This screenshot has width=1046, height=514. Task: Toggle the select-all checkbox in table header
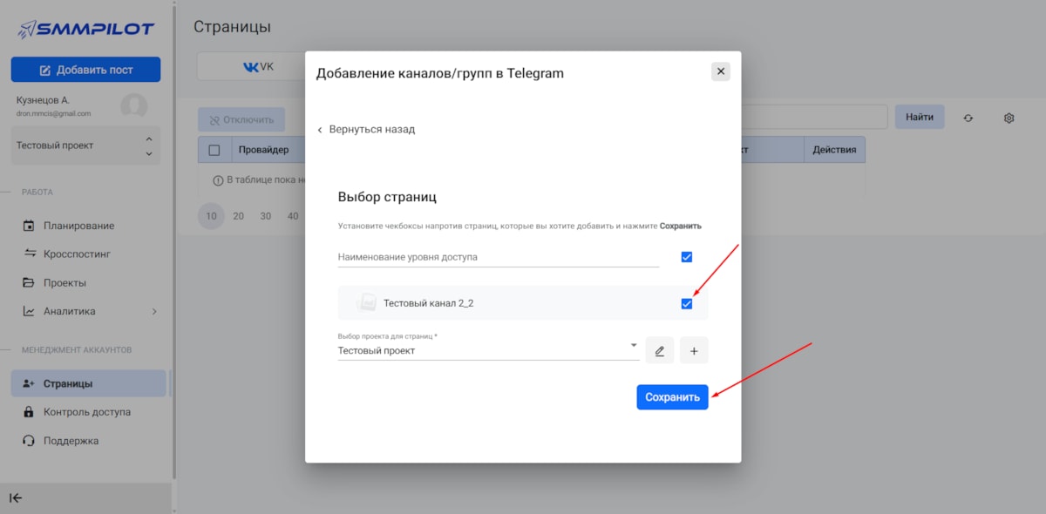point(214,150)
